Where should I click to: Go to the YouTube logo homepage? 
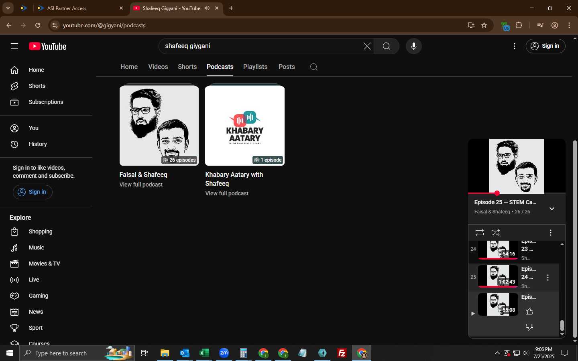[x=47, y=47]
